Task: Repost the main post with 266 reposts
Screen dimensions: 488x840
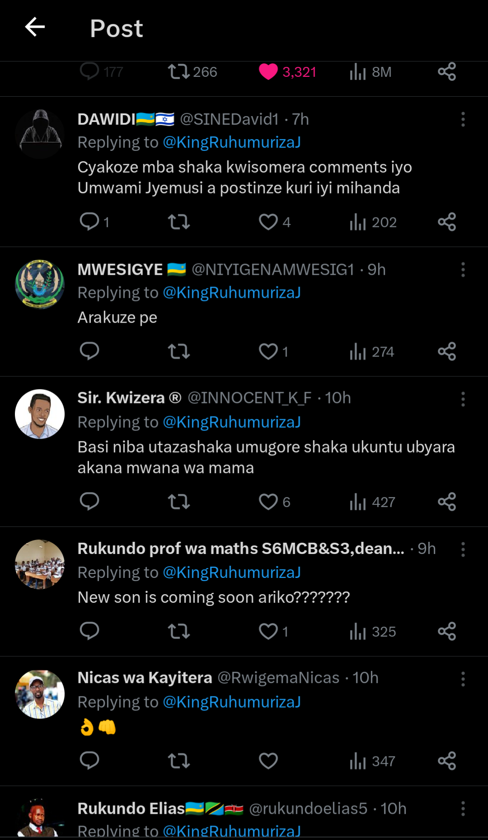Action: [x=179, y=72]
